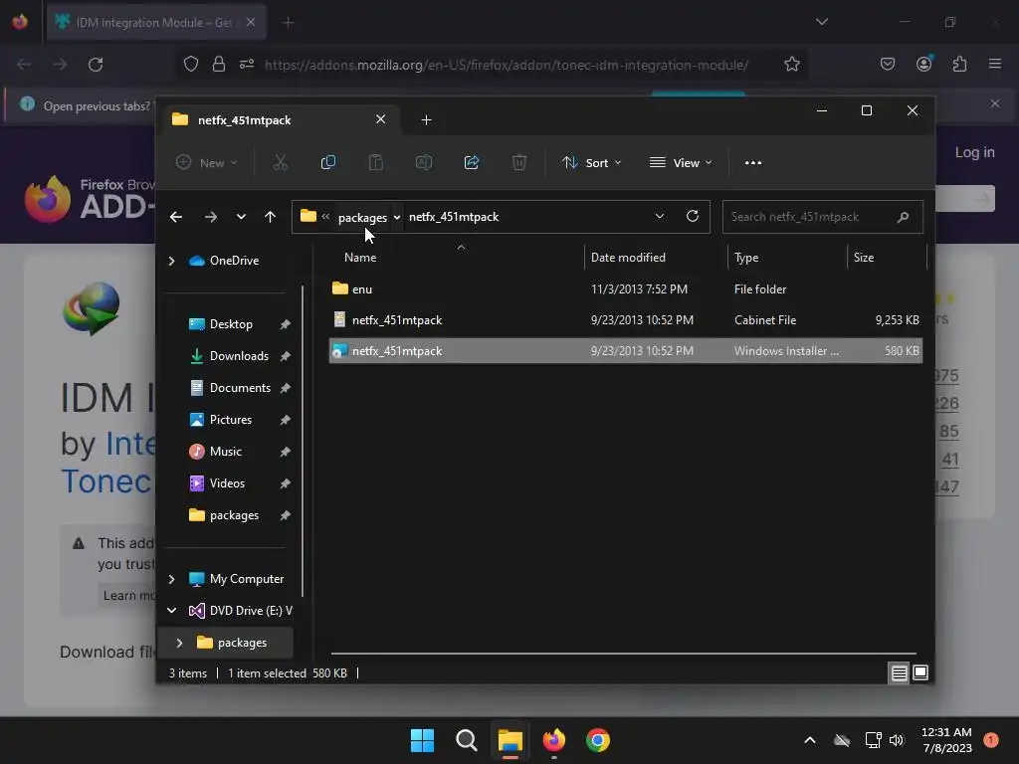
Task: Collapse the DVD Drive (E:) tree node
Action: click(171, 611)
